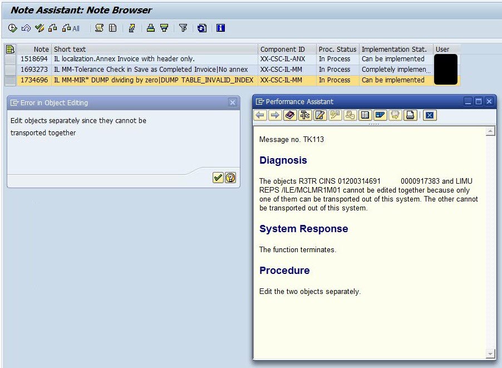This screenshot has width=502, height=368.
Task: Select row marker for note 1693273
Action: [10, 70]
